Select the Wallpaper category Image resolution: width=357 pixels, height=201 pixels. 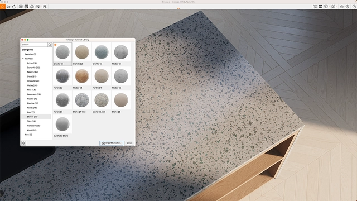(33, 126)
